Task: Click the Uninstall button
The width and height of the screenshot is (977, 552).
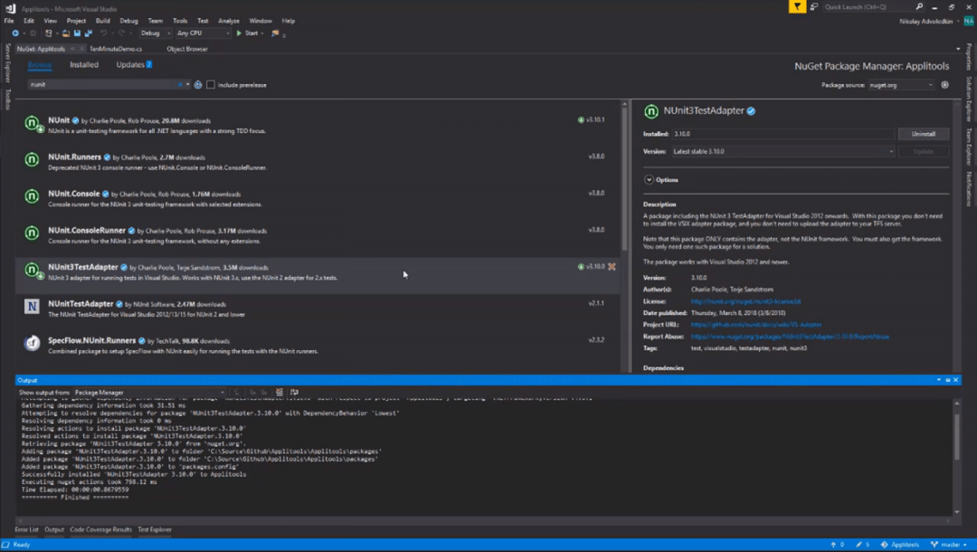Action: coord(923,134)
